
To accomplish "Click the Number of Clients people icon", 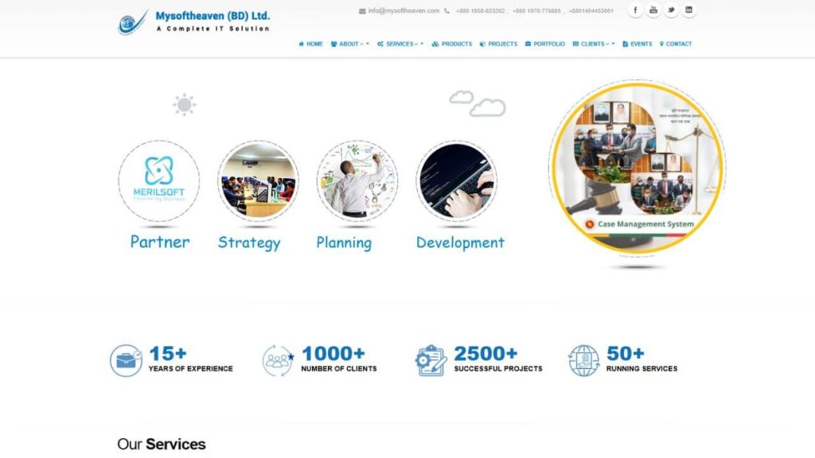I will click(x=278, y=360).
